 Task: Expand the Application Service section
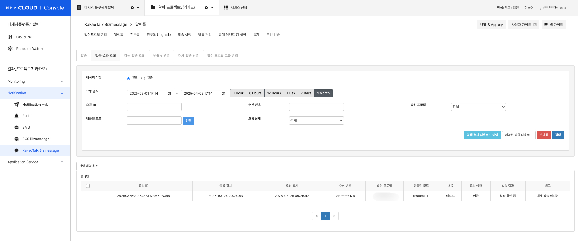35,162
